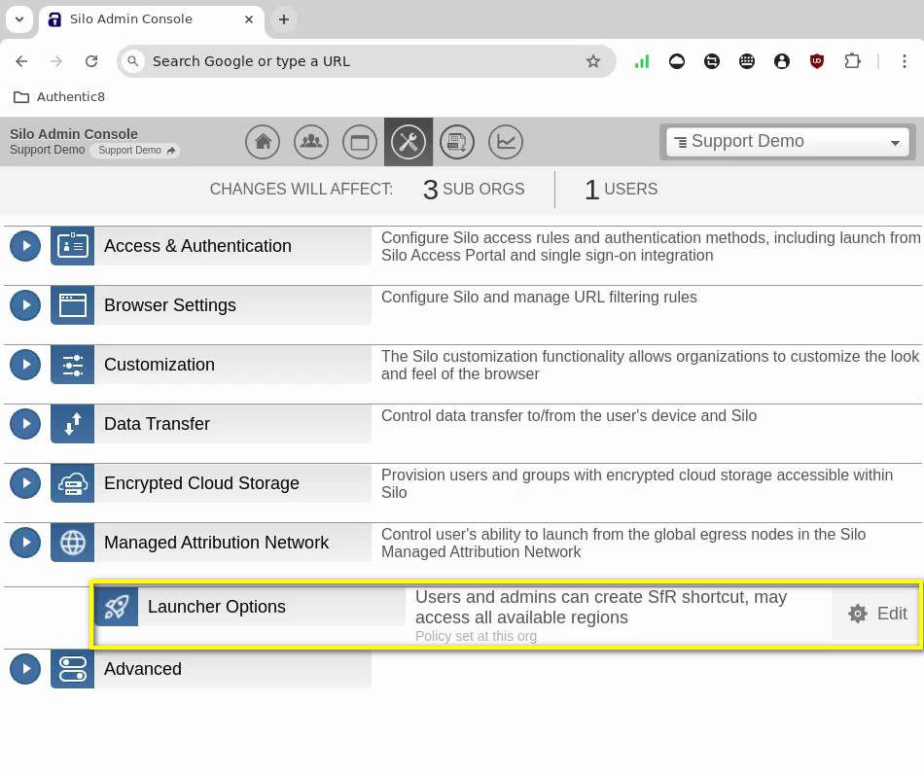Viewport: 924px width, 775px height.
Task: Click the gear icon next to Edit
Action: (858, 614)
